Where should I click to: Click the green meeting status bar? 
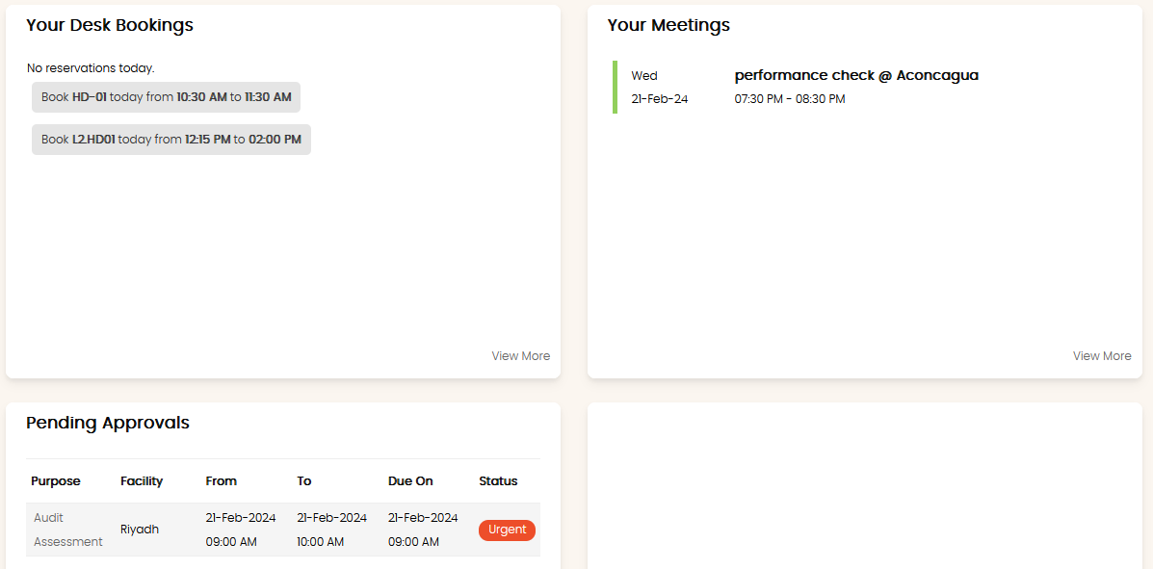tap(615, 88)
